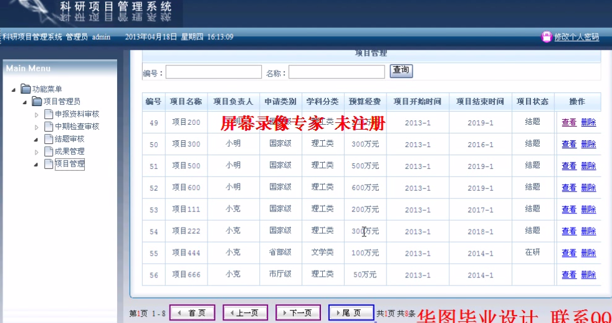The width and height of the screenshot is (612, 323).
Task: Click the 查询 search button
Action: click(401, 70)
